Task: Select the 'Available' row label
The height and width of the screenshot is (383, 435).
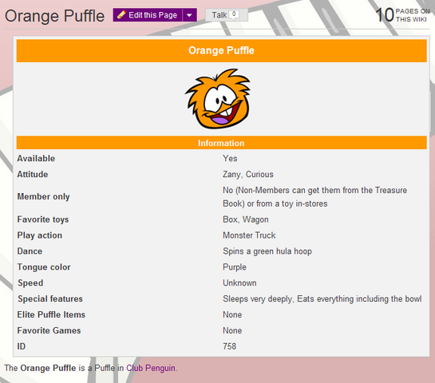Action: (x=36, y=158)
